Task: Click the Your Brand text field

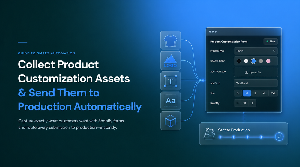Action: (256, 83)
